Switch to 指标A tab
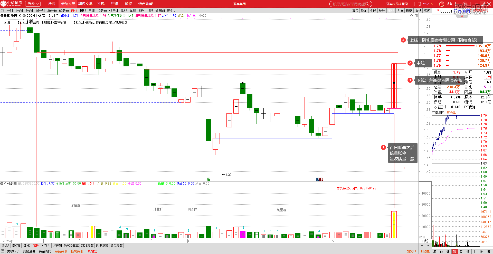This screenshot has height=254, width=493. 5,246
